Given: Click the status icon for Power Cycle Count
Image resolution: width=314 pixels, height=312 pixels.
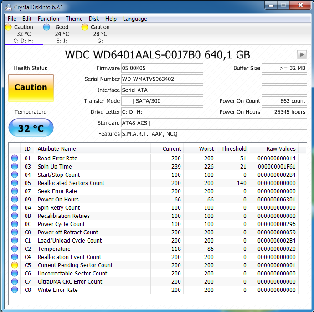Looking at the screenshot, I should pos(15,224).
